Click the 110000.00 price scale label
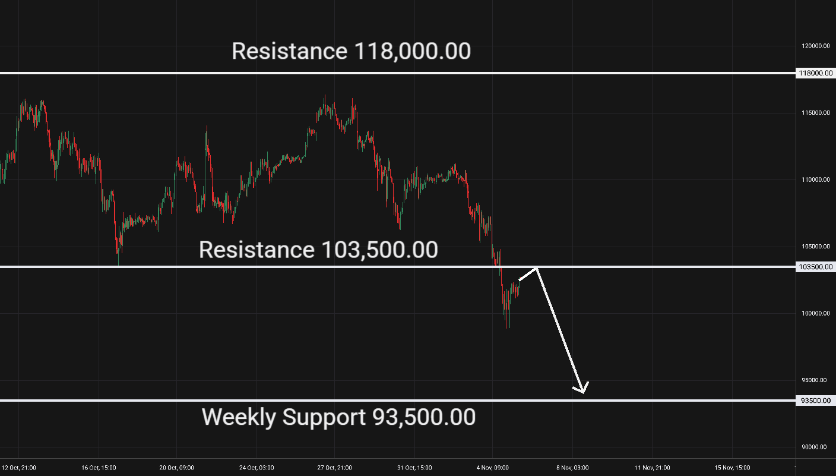This screenshot has height=476, width=836. (813, 180)
